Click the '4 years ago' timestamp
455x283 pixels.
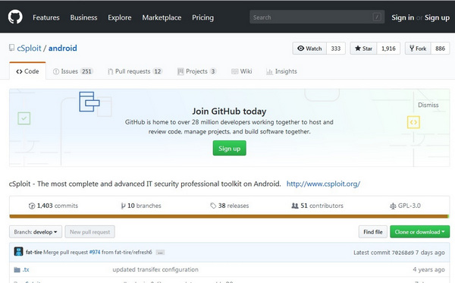tap(428, 269)
